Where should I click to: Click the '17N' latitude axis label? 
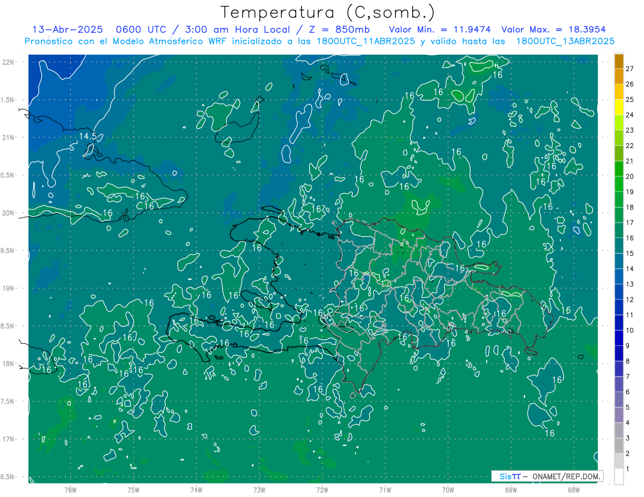(x=9, y=439)
